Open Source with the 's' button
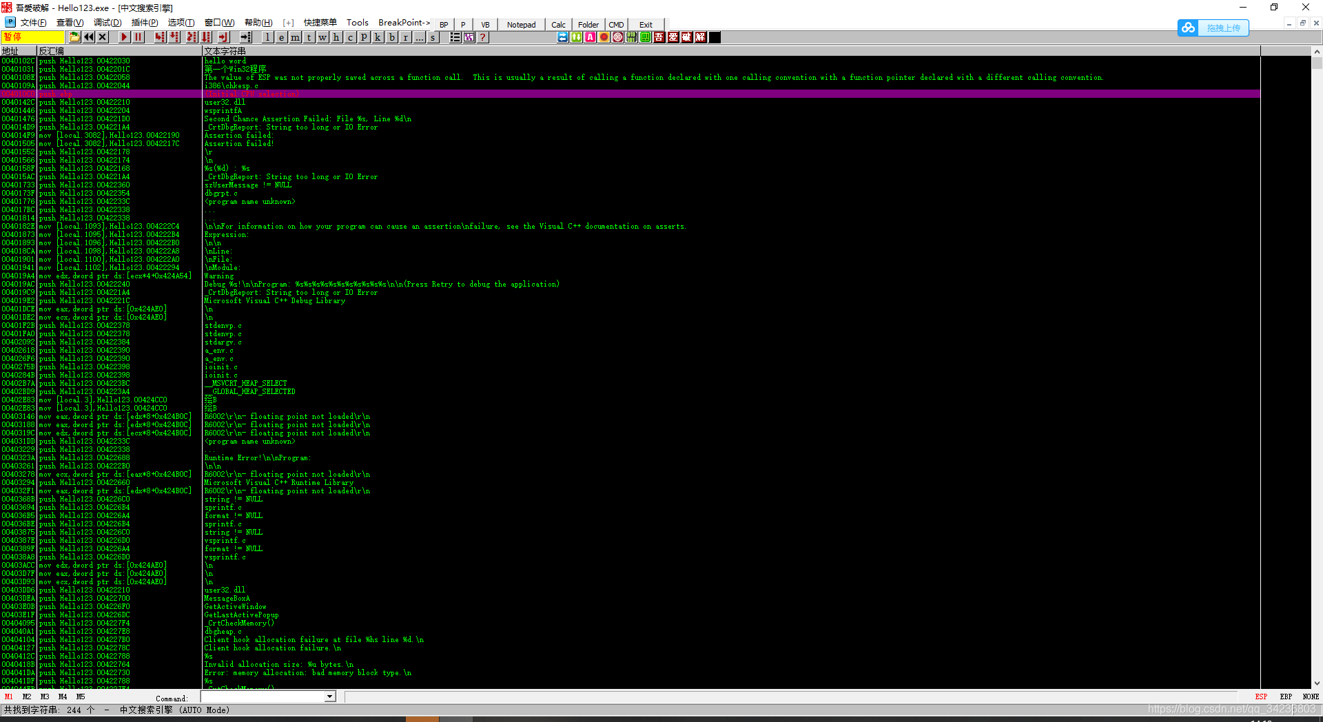 point(433,37)
